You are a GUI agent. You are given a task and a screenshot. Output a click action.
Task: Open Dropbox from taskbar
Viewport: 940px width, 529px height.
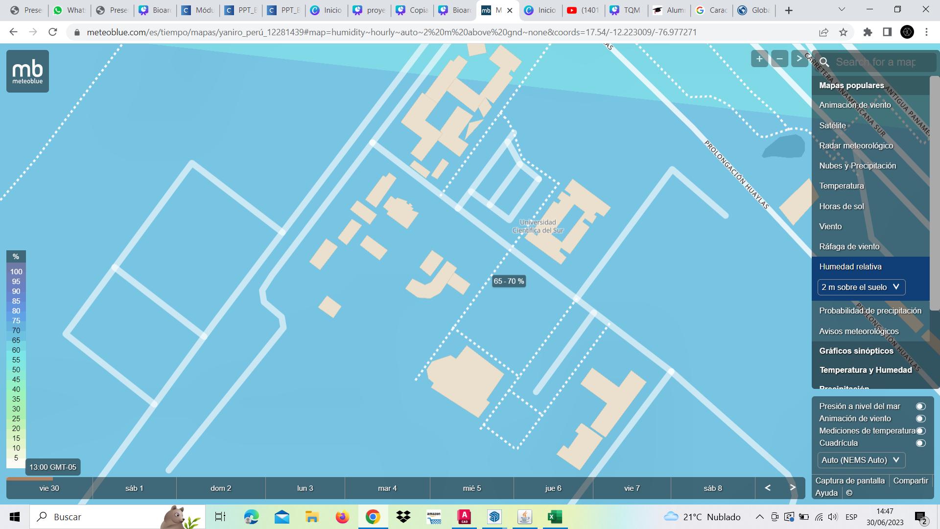click(403, 517)
